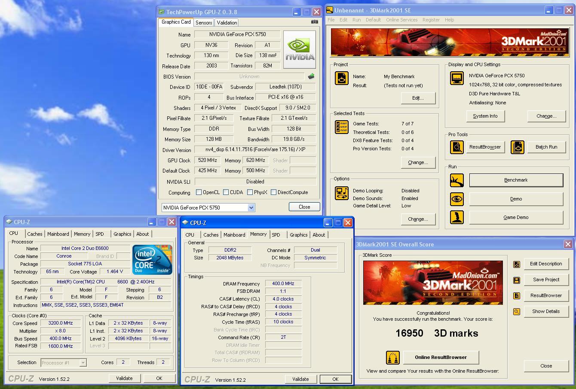
Task: Click the Online ResultBrowser icon
Action: coord(392,357)
